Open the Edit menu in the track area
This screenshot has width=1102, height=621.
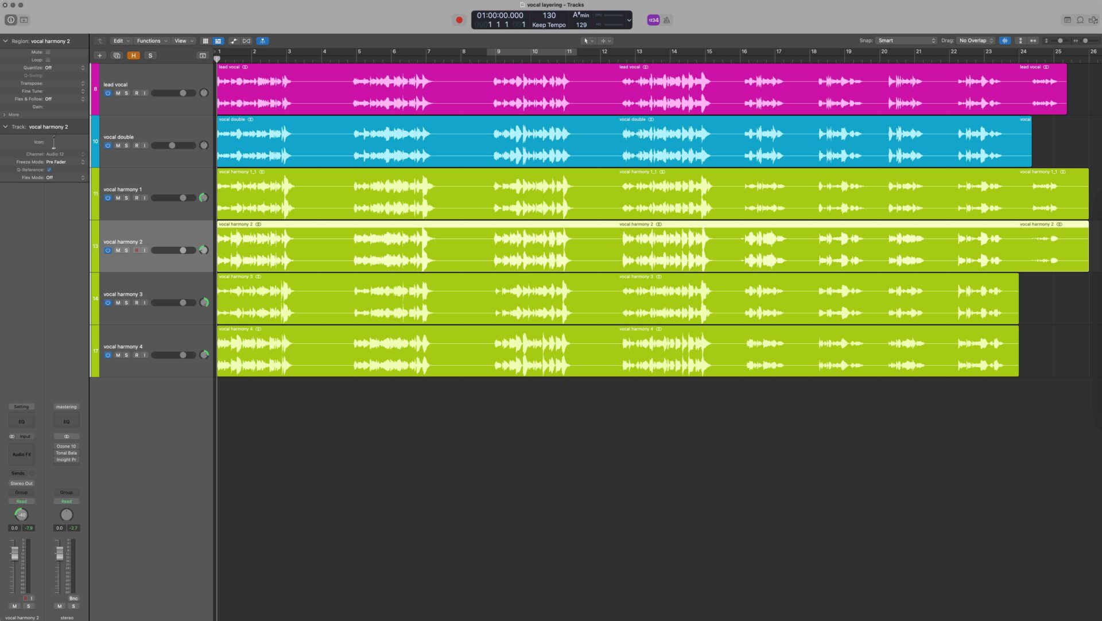pyautogui.click(x=119, y=41)
